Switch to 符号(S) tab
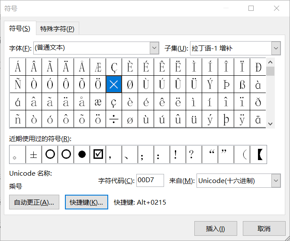Viewport: 290px width, 241px height. click(19, 29)
